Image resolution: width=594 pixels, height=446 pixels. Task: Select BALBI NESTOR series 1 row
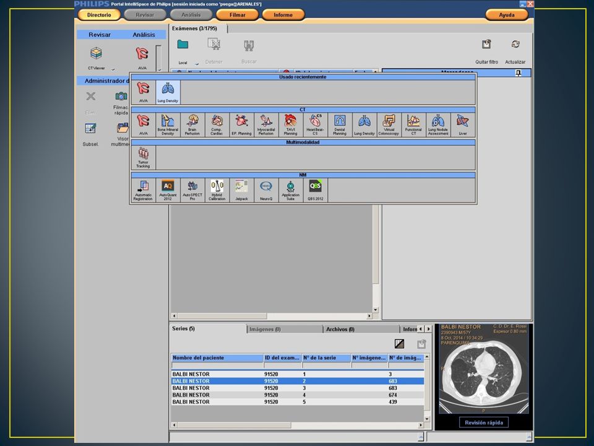(298, 374)
